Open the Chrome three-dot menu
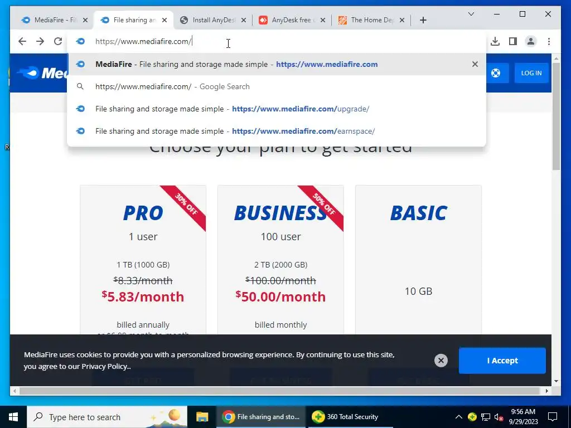Screen dimensions: 571x428 coord(549,41)
